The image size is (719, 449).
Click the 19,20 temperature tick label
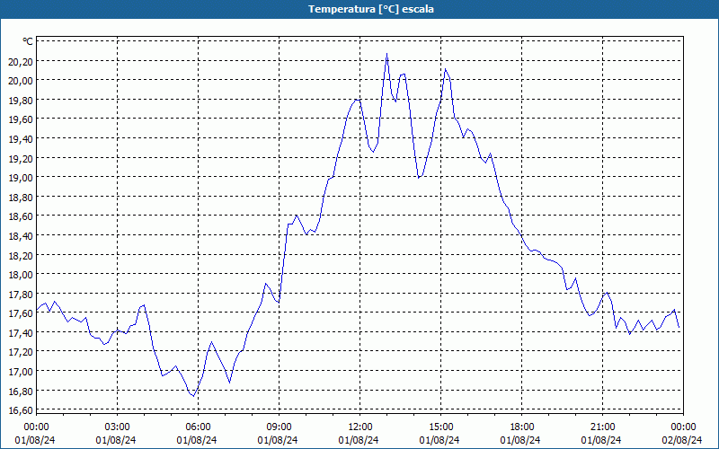pyautogui.click(x=21, y=158)
